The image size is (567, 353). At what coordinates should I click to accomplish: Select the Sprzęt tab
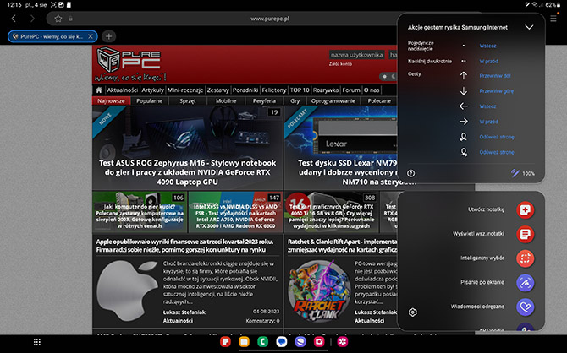188,101
